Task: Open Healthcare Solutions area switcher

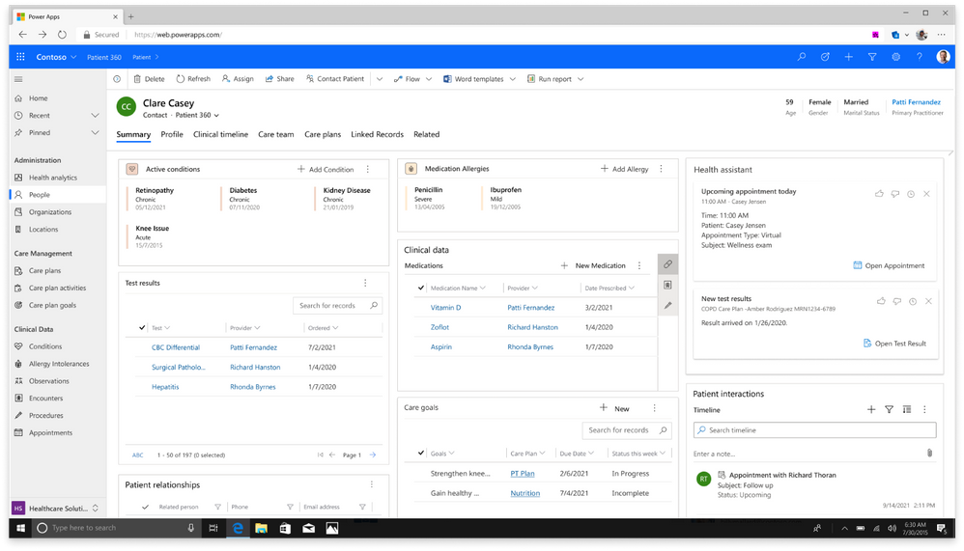Action: (x=55, y=508)
